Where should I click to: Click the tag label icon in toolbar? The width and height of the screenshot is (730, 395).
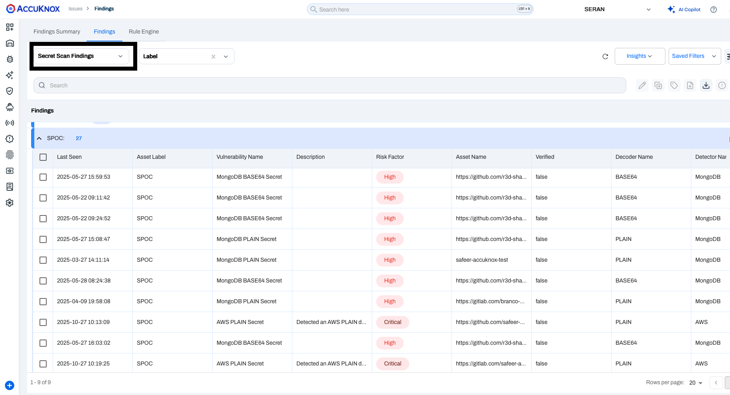click(674, 85)
